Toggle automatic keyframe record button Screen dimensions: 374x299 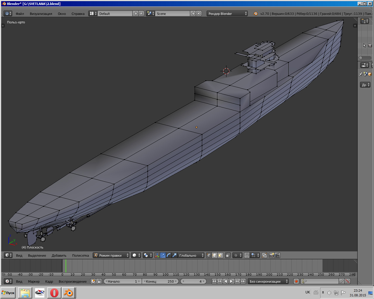point(296,281)
